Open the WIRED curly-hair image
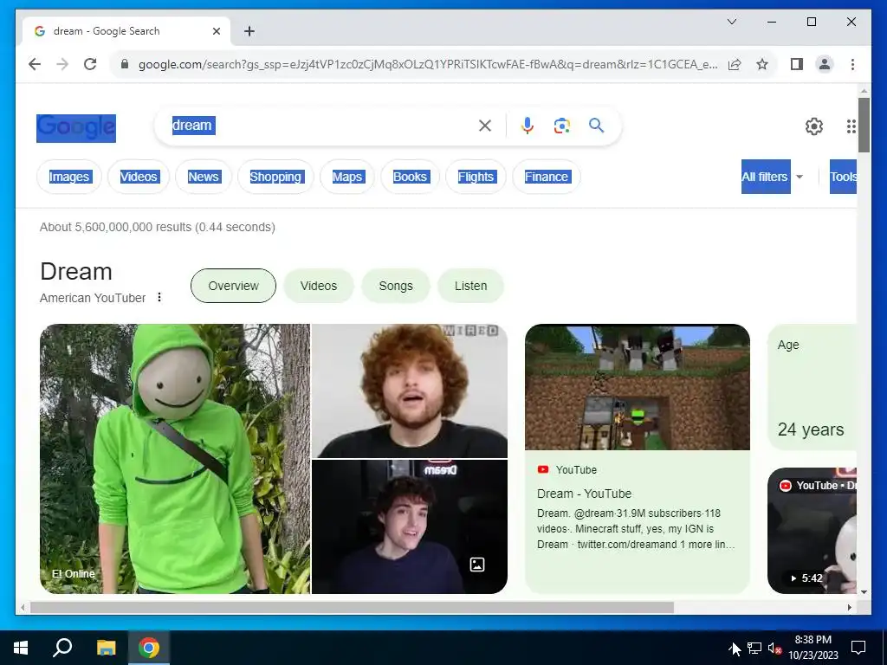 [x=410, y=391]
